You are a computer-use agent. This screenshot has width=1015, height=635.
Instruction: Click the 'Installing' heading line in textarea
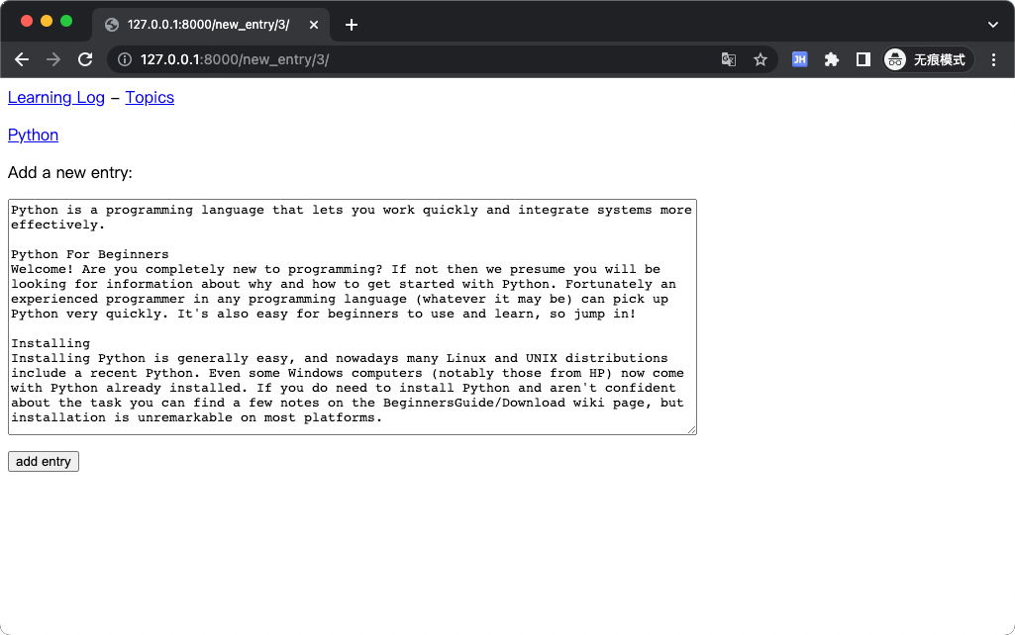tap(51, 343)
